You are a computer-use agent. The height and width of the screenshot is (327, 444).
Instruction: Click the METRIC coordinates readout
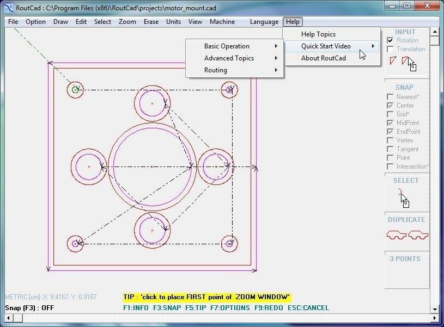point(51,297)
